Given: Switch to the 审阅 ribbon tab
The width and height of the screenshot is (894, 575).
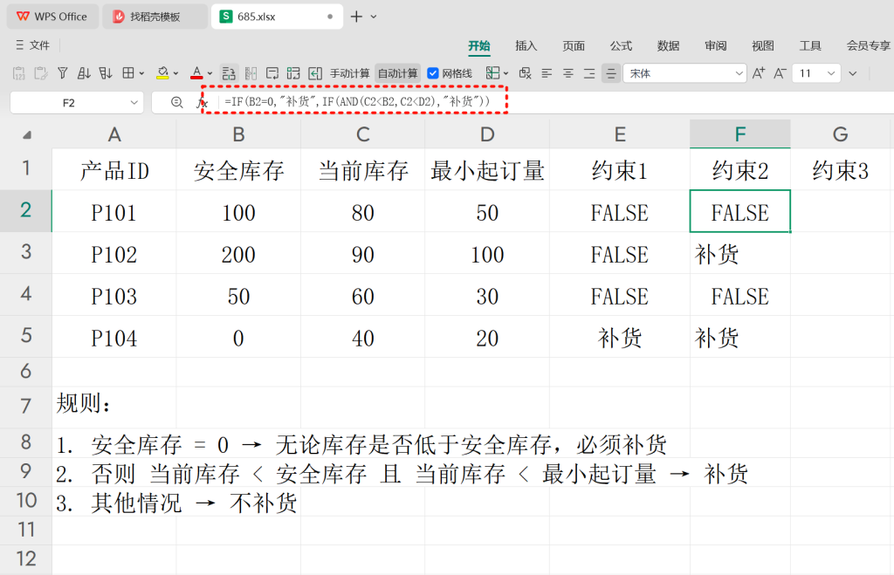Looking at the screenshot, I should [716, 45].
